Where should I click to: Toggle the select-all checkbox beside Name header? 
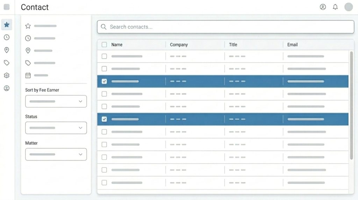click(x=104, y=45)
